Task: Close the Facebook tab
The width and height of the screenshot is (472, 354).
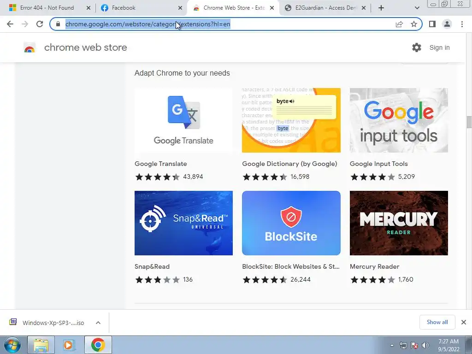Action: click(180, 8)
